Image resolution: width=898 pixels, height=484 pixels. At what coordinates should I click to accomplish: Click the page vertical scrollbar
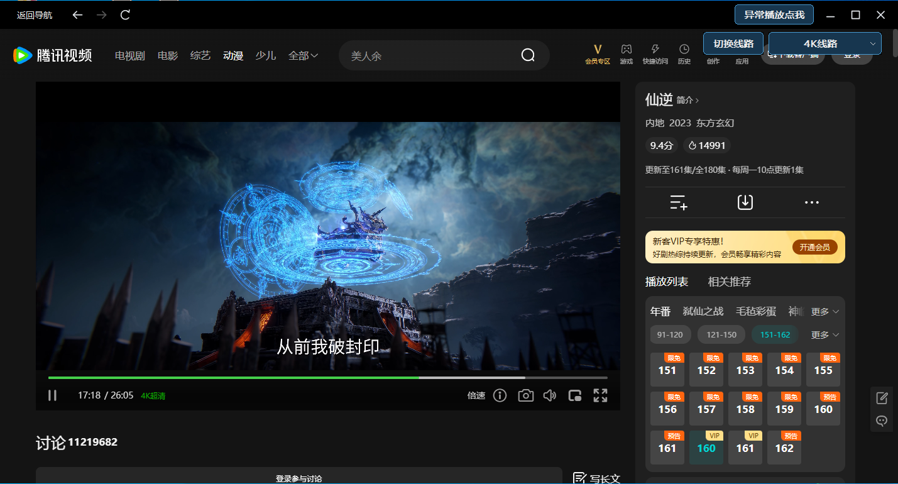point(895,44)
